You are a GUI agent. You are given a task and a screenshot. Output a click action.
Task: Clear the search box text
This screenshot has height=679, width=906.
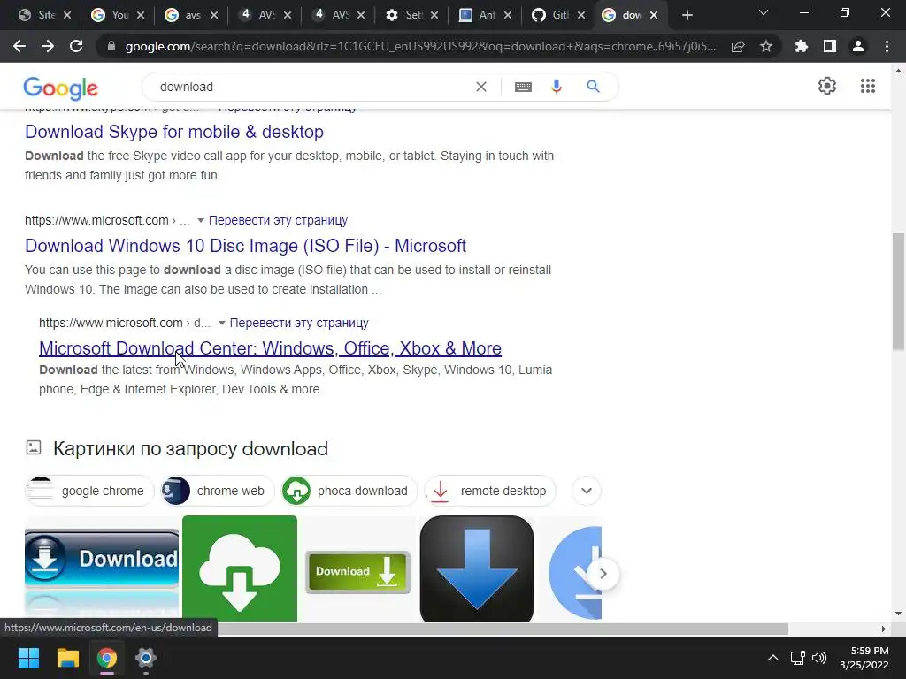click(480, 87)
